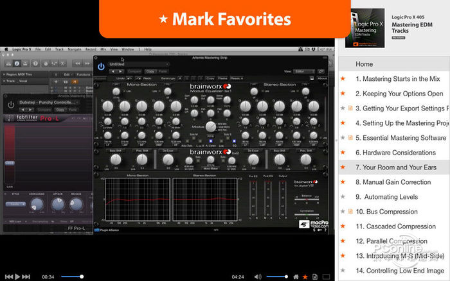Open the Logic Pro X Navigate menu
This screenshot has width=450, height=281.
point(75,49)
